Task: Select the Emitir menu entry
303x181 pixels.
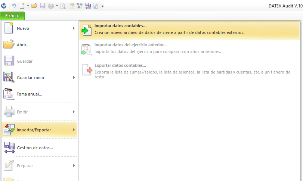Action: tap(40, 112)
